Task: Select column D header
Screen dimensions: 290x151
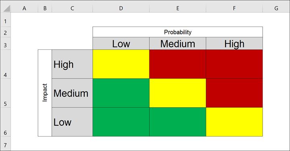Action: (x=121, y=8)
